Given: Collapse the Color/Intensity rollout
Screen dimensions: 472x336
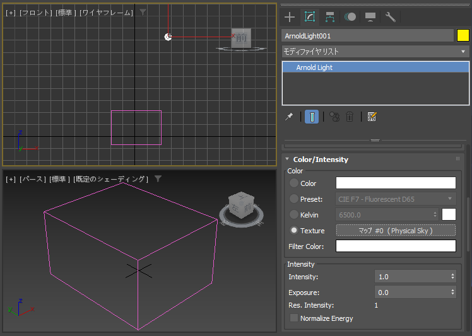Looking at the screenshot, I should (321, 159).
